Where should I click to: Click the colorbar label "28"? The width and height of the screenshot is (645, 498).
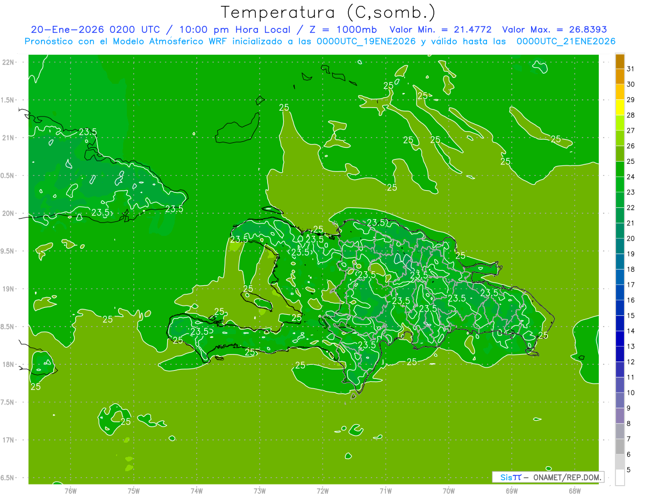tap(631, 115)
